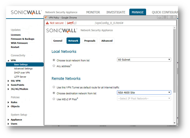190x138 pixels.
Task: Click the 'System Setup' sidebar group label
Action: click(x=19, y=115)
